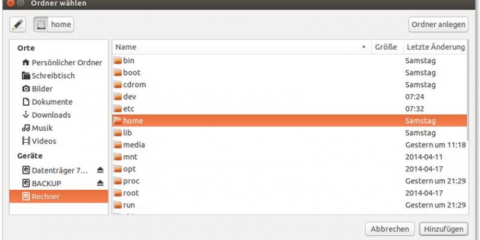
Task: Sort by Letzte Änderung column
Action: 434,47
